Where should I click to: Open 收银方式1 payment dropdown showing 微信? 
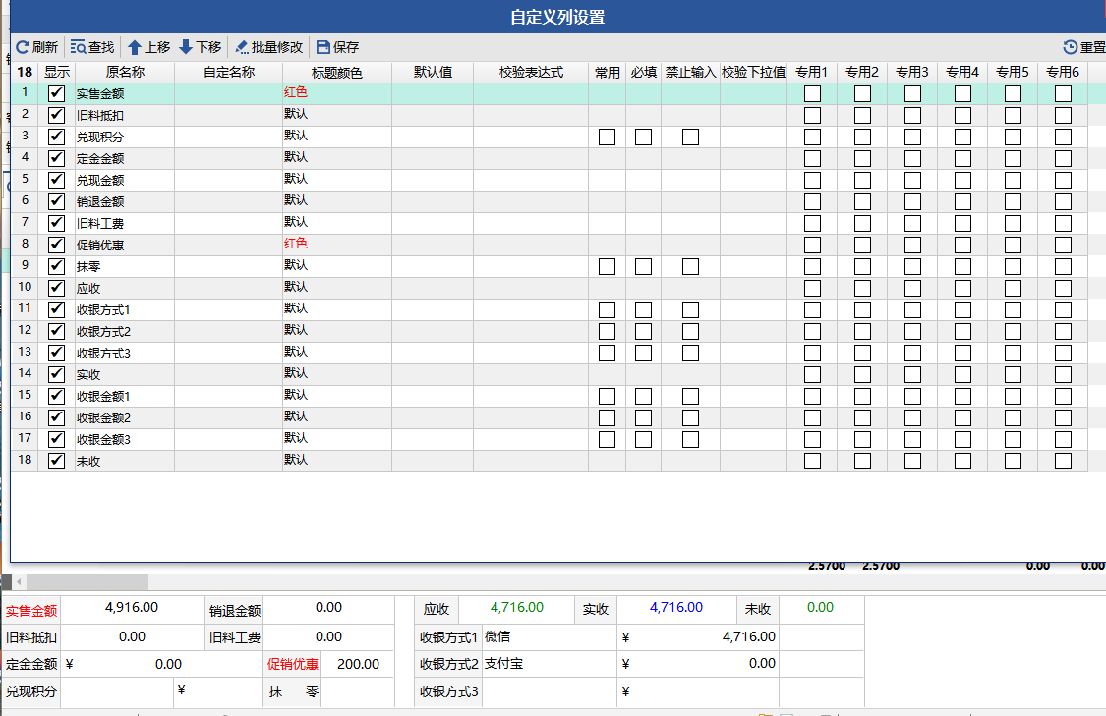(549, 636)
